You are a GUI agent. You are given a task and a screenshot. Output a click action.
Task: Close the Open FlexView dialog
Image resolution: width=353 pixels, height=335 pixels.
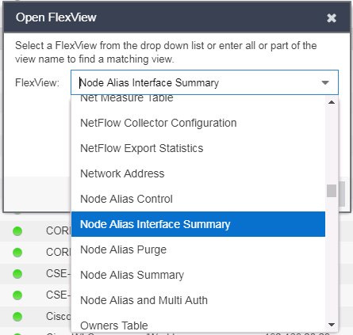[x=332, y=18]
